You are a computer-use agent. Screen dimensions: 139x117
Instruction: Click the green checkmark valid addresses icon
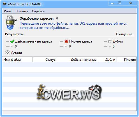[12, 41]
